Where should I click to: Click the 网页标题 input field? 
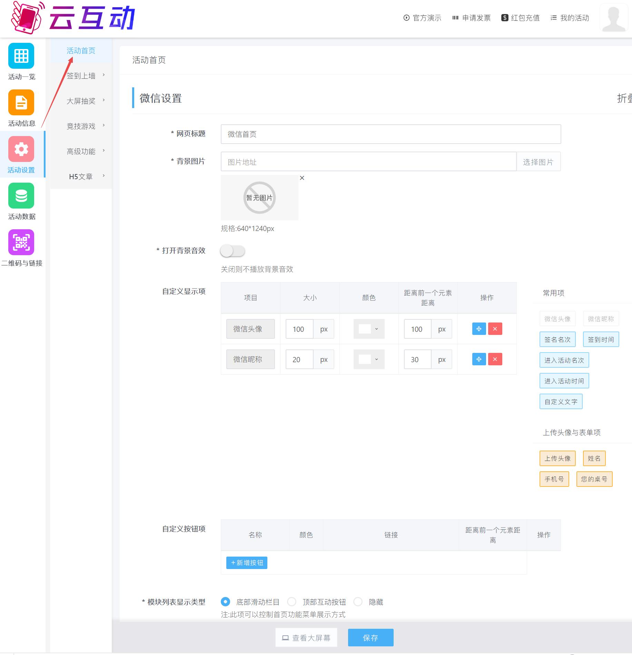point(391,134)
